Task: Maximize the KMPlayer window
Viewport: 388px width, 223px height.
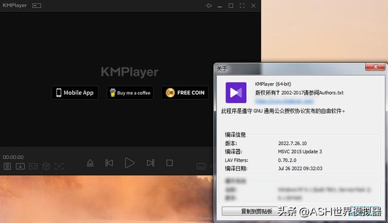Action: point(230,5)
